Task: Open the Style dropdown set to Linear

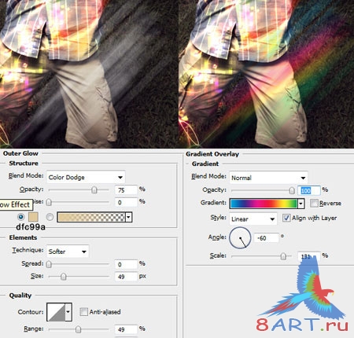Action: click(253, 219)
